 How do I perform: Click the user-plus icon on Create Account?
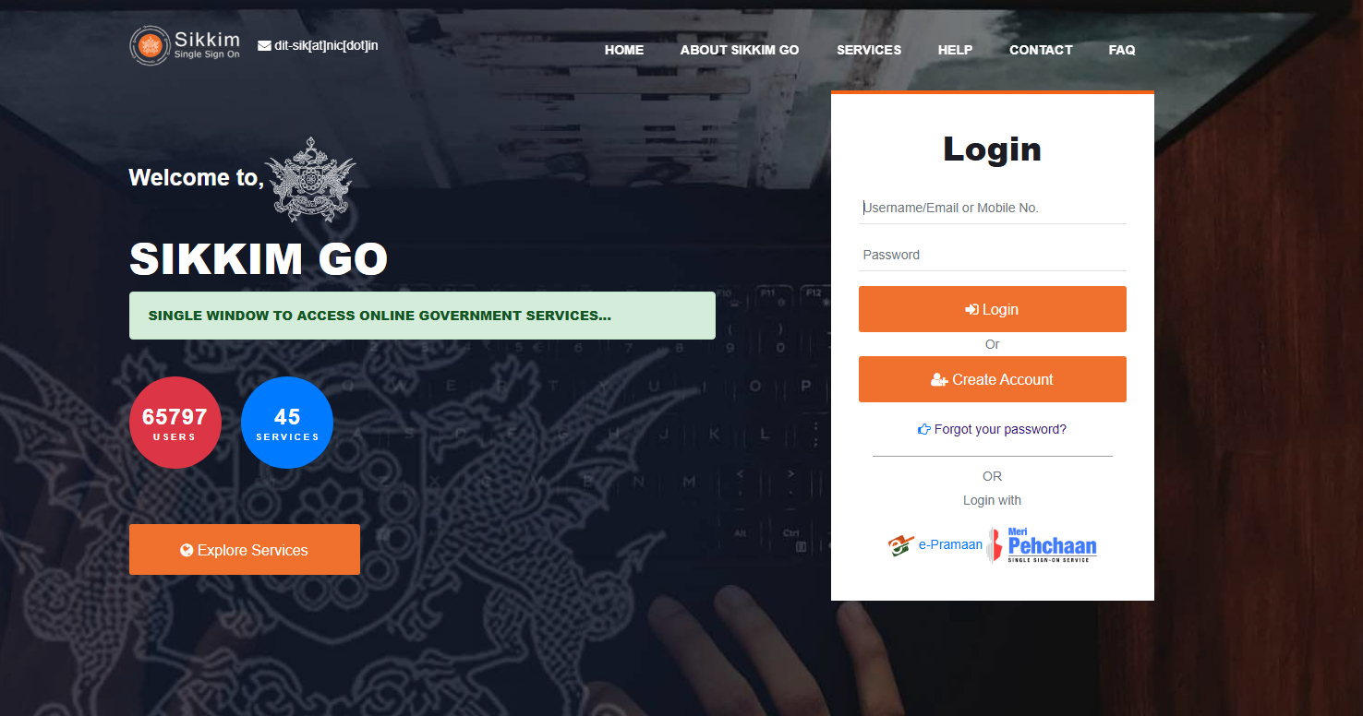(x=940, y=379)
